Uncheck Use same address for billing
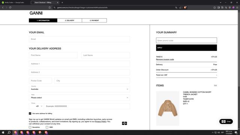This screenshot has width=240, height=135. pyautogui.click(x=30, y=113)
